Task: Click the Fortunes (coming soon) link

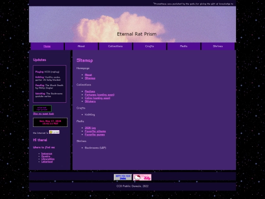Action: [100, 95]
